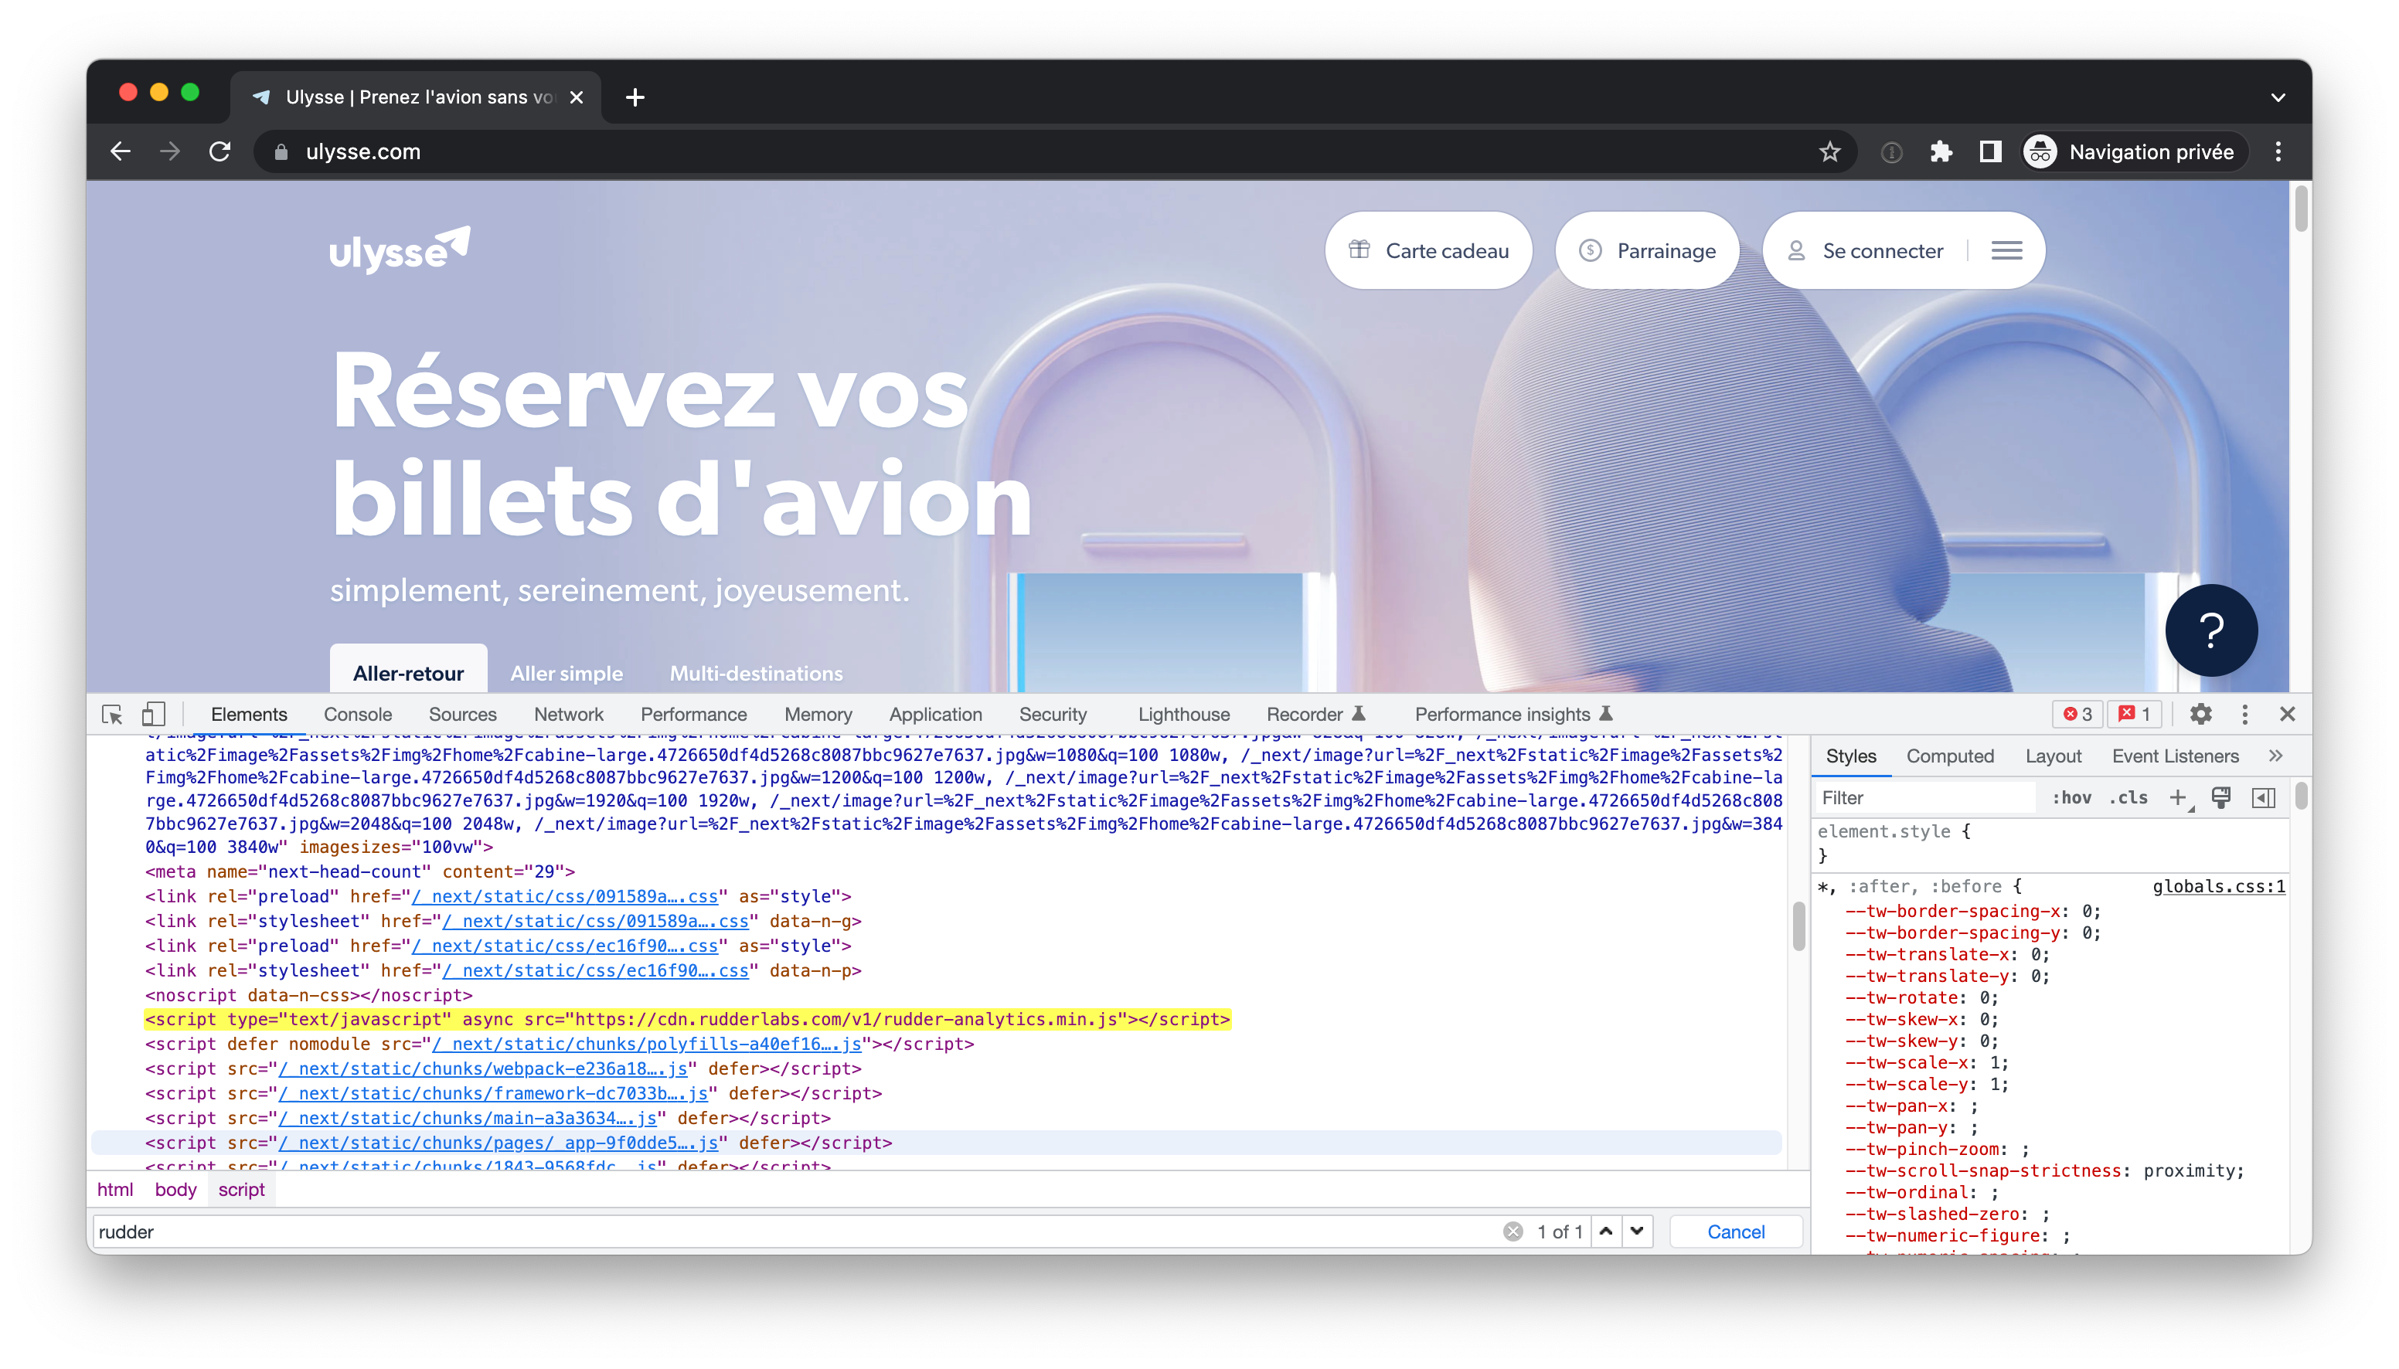Toggle the browser side panel icon
This screenshot has height=1369, width=2399.
point(1990,151)
